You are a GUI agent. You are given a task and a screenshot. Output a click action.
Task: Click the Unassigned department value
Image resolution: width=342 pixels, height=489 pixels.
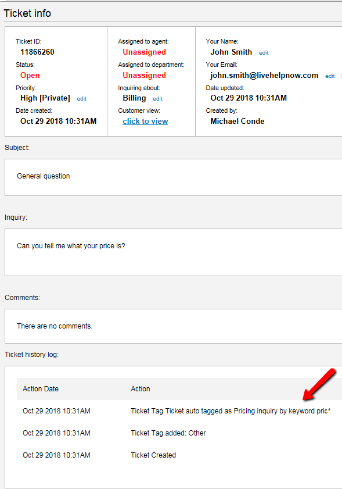(144, 75)
